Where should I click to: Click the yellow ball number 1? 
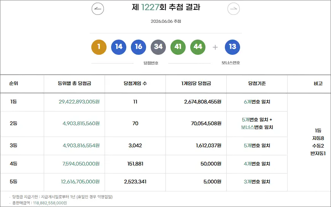[99, 47]
